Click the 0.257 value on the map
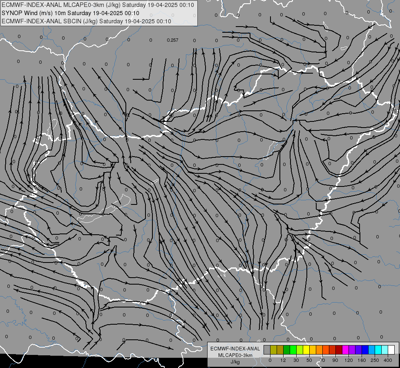This screenshot has width=400, height=368. click(172, 40)
